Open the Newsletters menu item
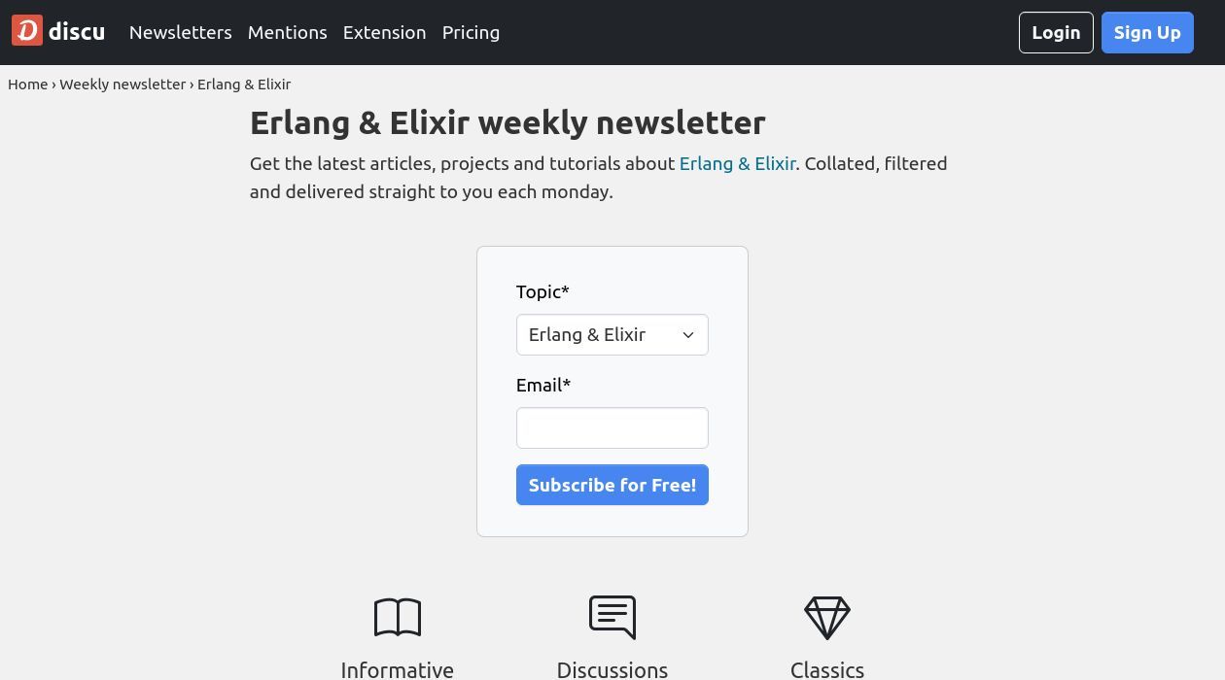 pos(181,32)
